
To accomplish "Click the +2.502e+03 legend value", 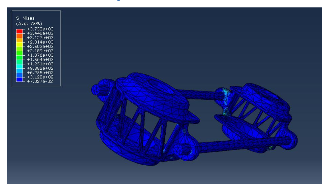I will tap(40, 47).
